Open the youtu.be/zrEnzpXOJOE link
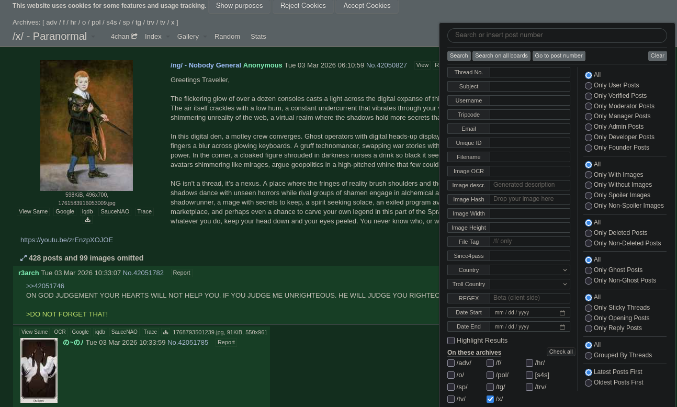 pyautogui.click(x=66, y=240)
